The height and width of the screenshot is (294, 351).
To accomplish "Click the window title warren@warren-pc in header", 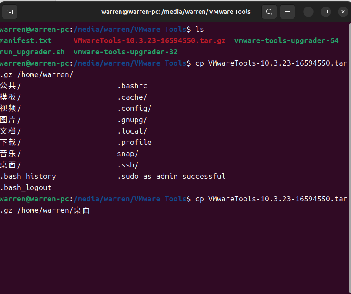I will point(176,12).
